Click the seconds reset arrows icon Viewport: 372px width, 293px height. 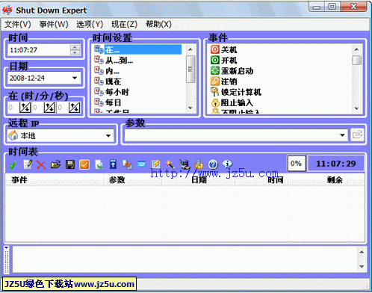(x=74, y=108)
